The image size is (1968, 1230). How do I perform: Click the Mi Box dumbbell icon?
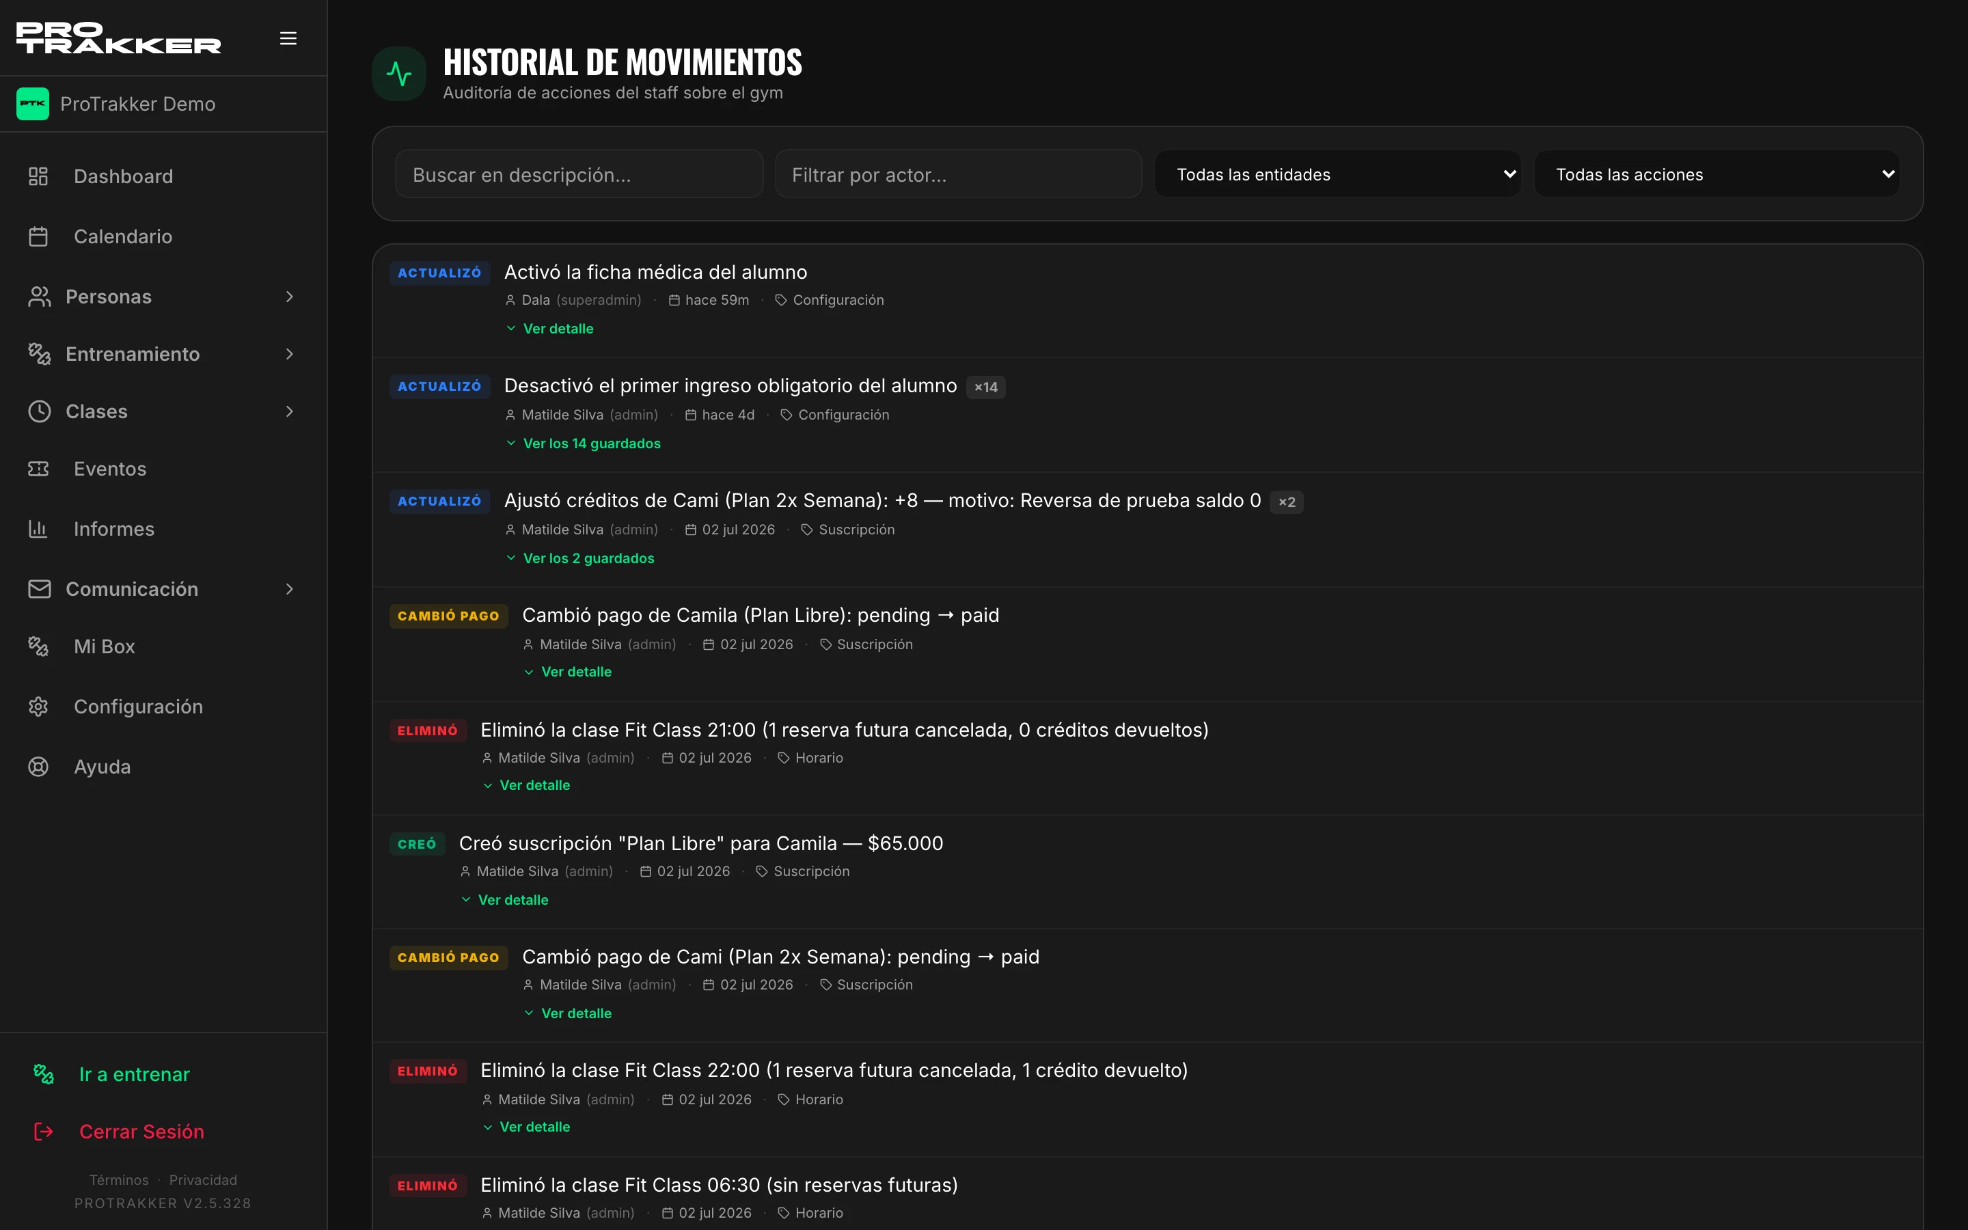point(38,646)
